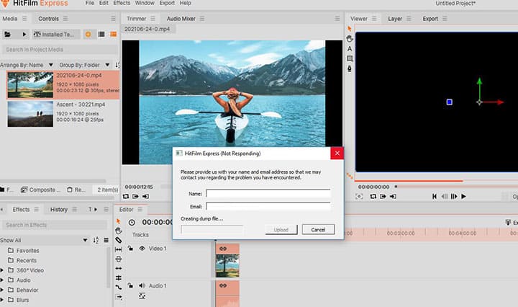Viewport: 518px width, 307px height.
Task: Switch media panel to list view
Action: (101, 34)
